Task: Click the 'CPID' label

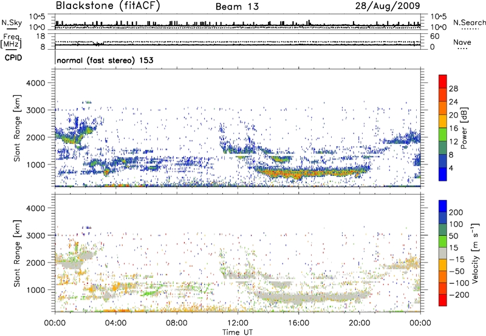Action: (13, 58)
